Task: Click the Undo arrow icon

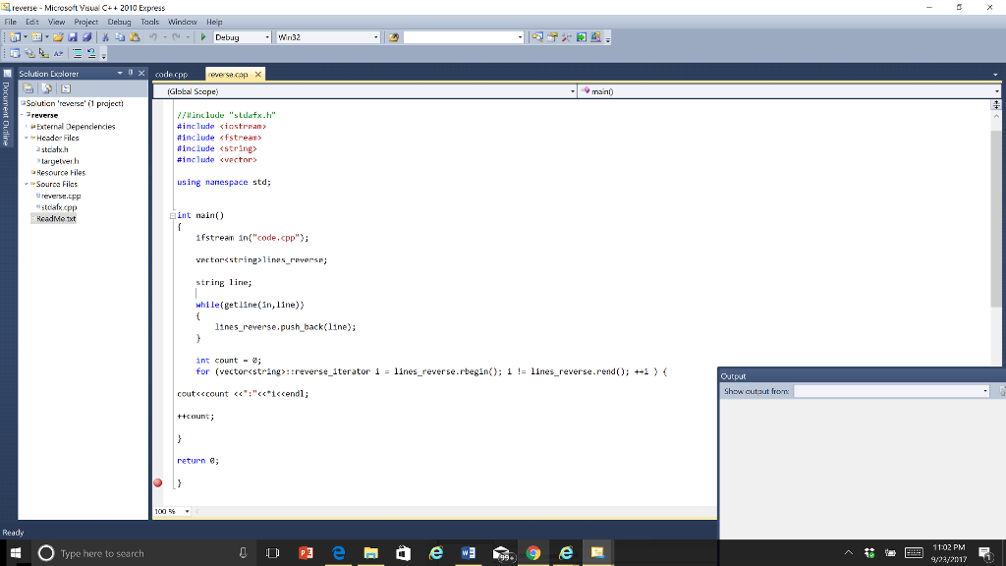Action: 153,37
